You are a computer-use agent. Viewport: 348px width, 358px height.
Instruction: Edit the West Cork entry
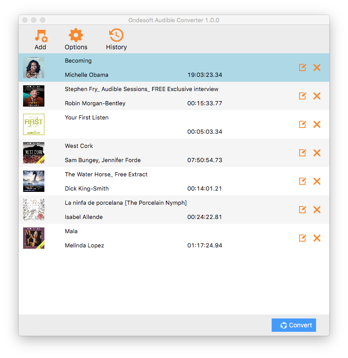click(x=302, y=153)
